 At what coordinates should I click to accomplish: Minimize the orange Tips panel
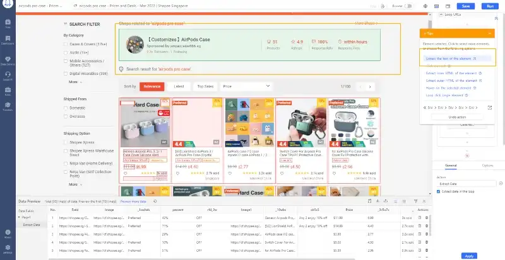point(490,33)
